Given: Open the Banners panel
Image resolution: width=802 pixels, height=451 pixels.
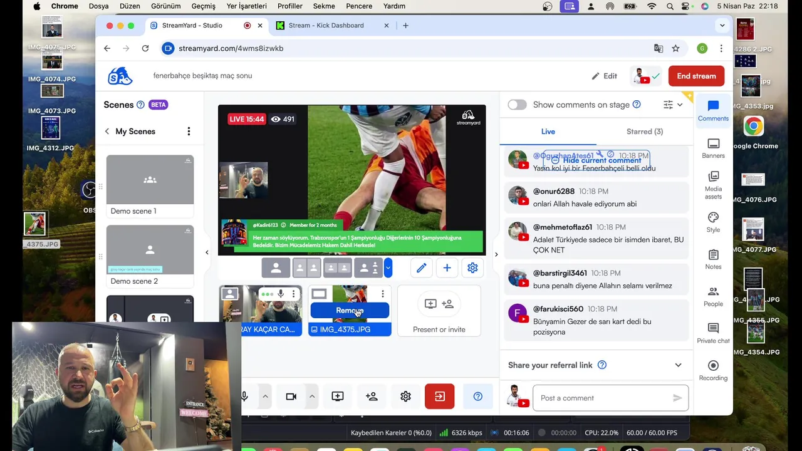Looking at the screenshot, I should (713, 148).
